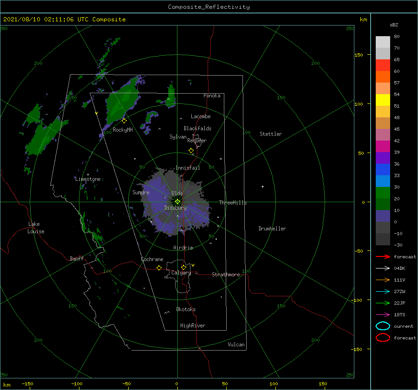Click the Composite_Reflectivity title

[209, 7]
